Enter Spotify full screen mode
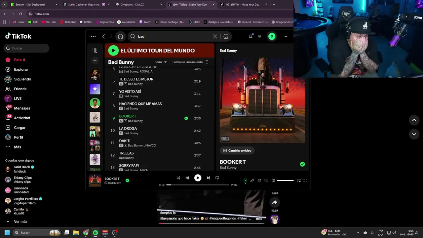This screenshot has width=423, height=238. tap(305, 180)
